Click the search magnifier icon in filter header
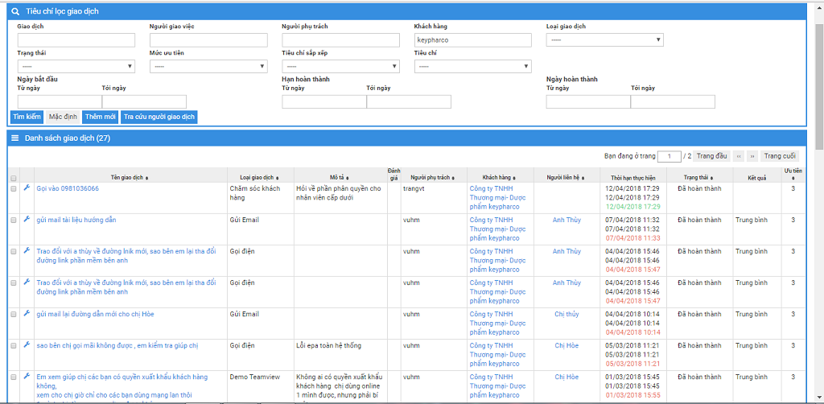Image resolution: width=824 pixels, height=404 pixels. (x=16, y=11)
